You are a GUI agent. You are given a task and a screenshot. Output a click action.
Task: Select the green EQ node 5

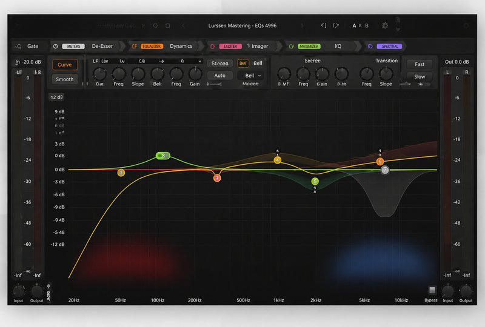[315, 181]
